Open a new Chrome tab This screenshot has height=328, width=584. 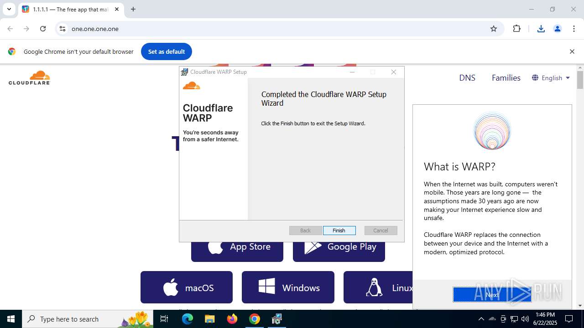(133, 9)
